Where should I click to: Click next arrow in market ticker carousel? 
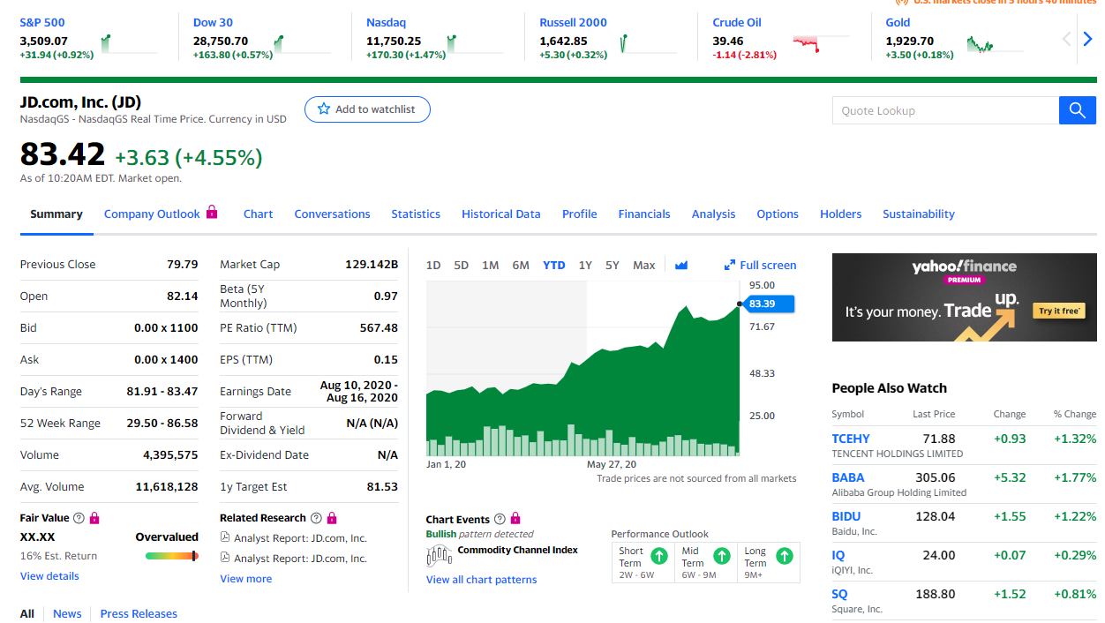1087,40
